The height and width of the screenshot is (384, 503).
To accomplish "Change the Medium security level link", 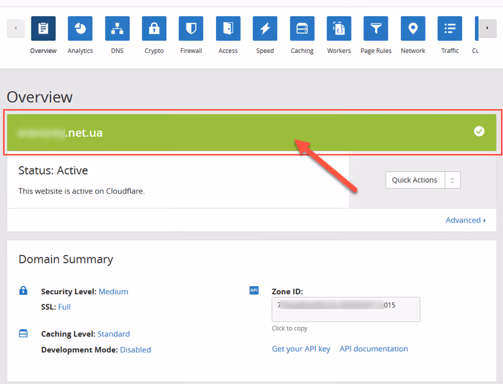I will click(113, 292).
